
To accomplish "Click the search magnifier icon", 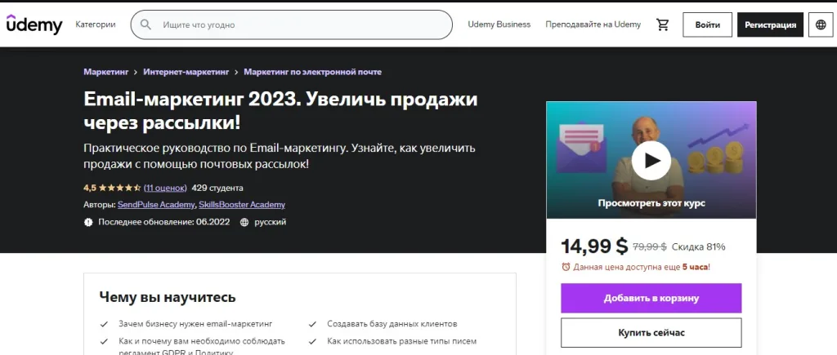I will tap(145, 24).
